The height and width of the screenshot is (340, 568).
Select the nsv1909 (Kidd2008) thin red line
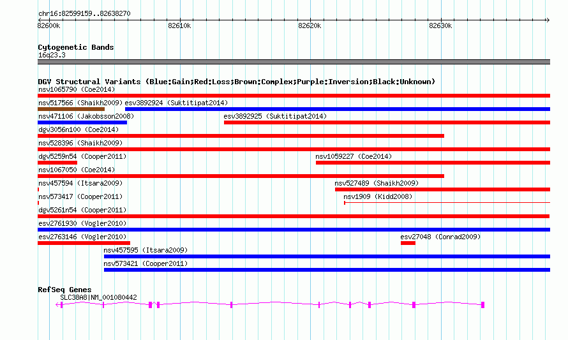pos(447,203)
